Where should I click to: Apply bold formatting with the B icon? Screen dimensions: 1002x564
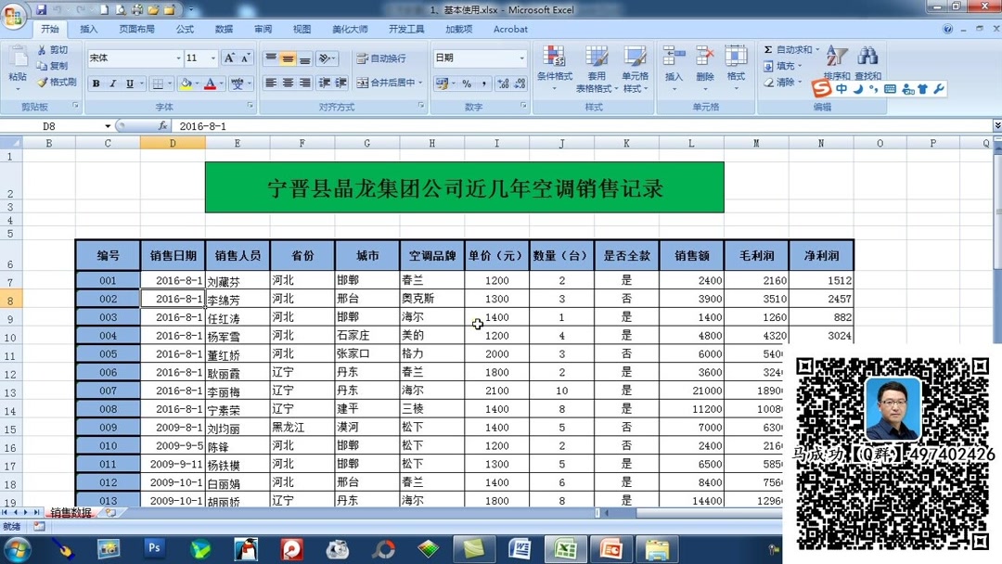coord(96,83)
